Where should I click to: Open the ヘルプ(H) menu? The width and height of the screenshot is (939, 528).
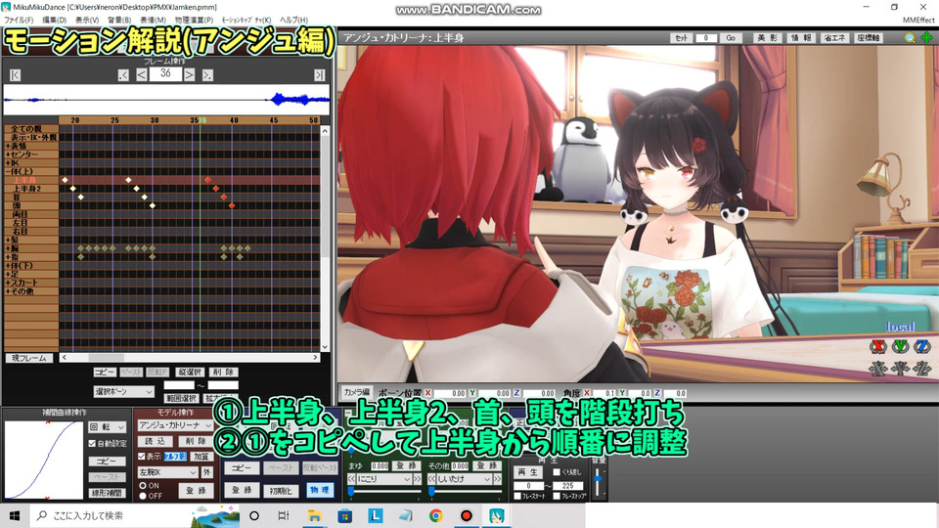(x=294, y=20)
